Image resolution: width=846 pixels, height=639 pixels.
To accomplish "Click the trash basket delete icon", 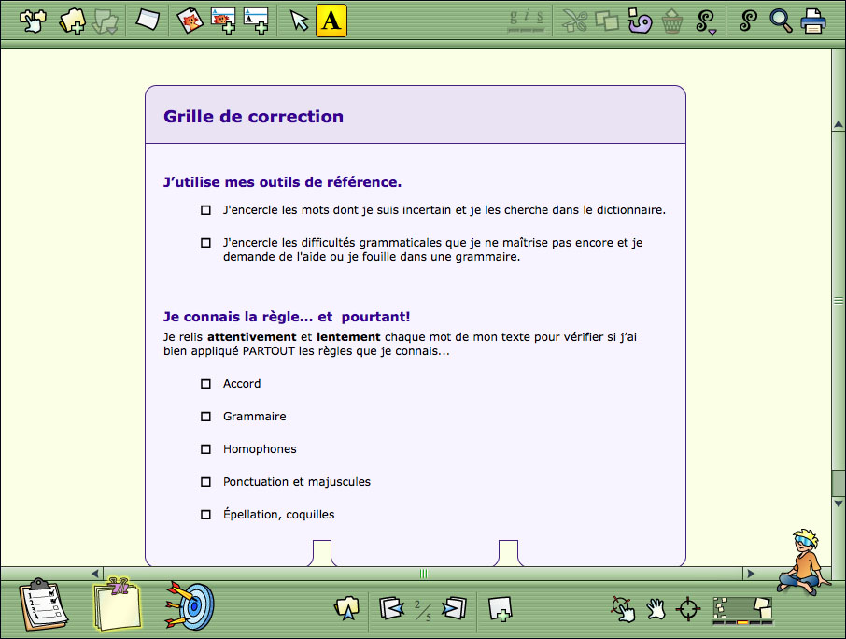I will [x=672, y=21].
